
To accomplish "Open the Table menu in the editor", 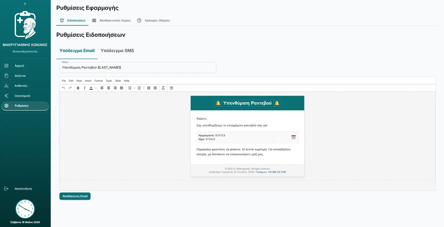I will tap(118, 81).
